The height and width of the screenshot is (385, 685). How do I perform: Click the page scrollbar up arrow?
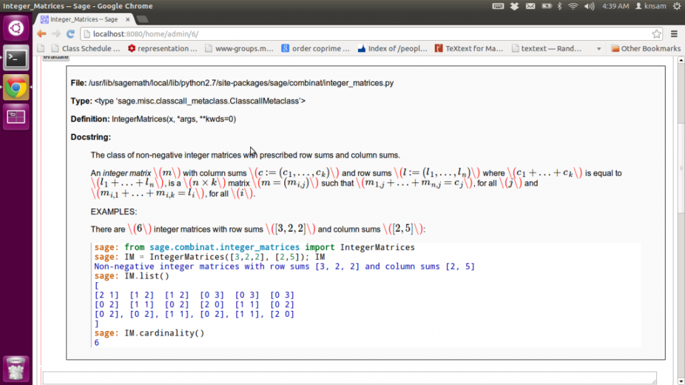tap(681, 60)
